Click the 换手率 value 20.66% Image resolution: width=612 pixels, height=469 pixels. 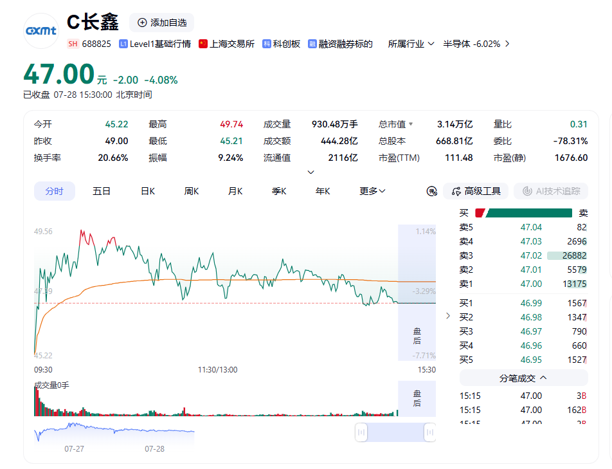113,158
